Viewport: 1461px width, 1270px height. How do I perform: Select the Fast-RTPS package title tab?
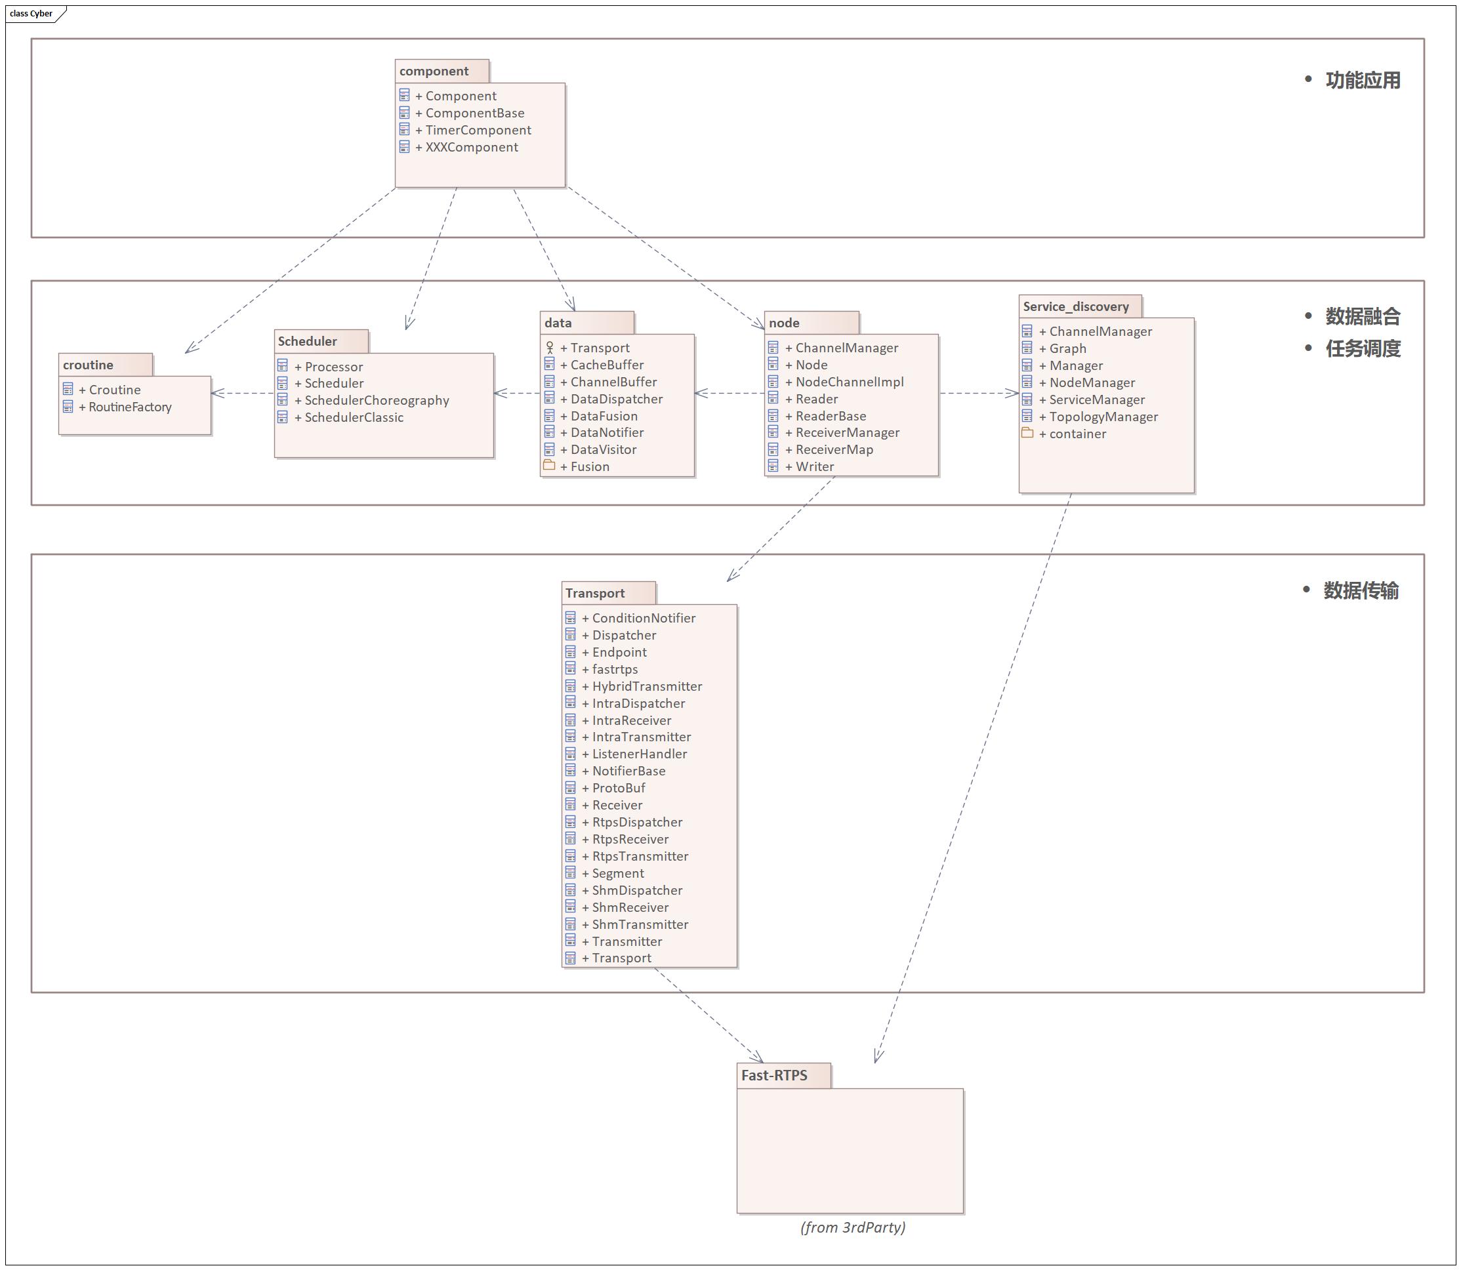[784, 1076]
